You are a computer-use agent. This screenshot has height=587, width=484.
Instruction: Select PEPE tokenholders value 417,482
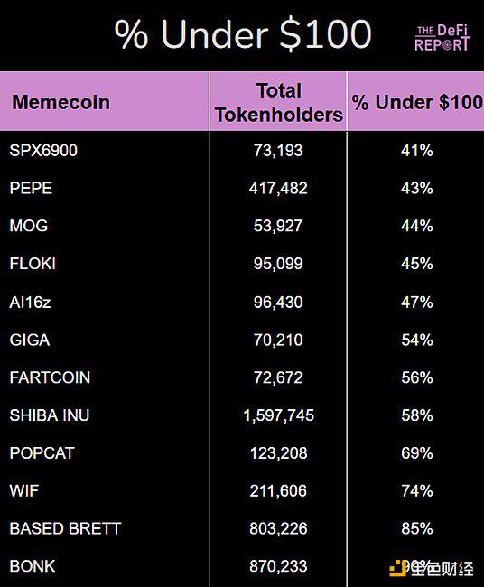coord(278,188)
